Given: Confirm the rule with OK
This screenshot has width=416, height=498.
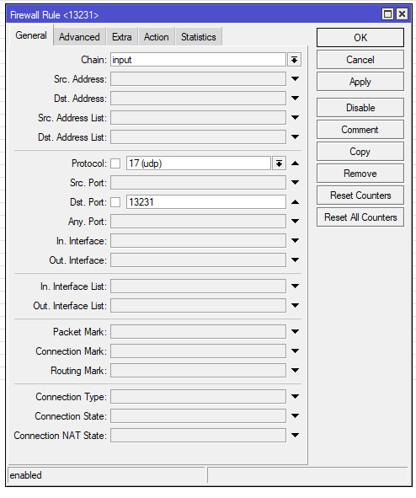Looking at the screenshot, I should click(360, 37).
